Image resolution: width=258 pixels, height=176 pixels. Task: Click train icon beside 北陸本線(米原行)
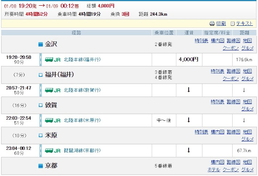49,120
